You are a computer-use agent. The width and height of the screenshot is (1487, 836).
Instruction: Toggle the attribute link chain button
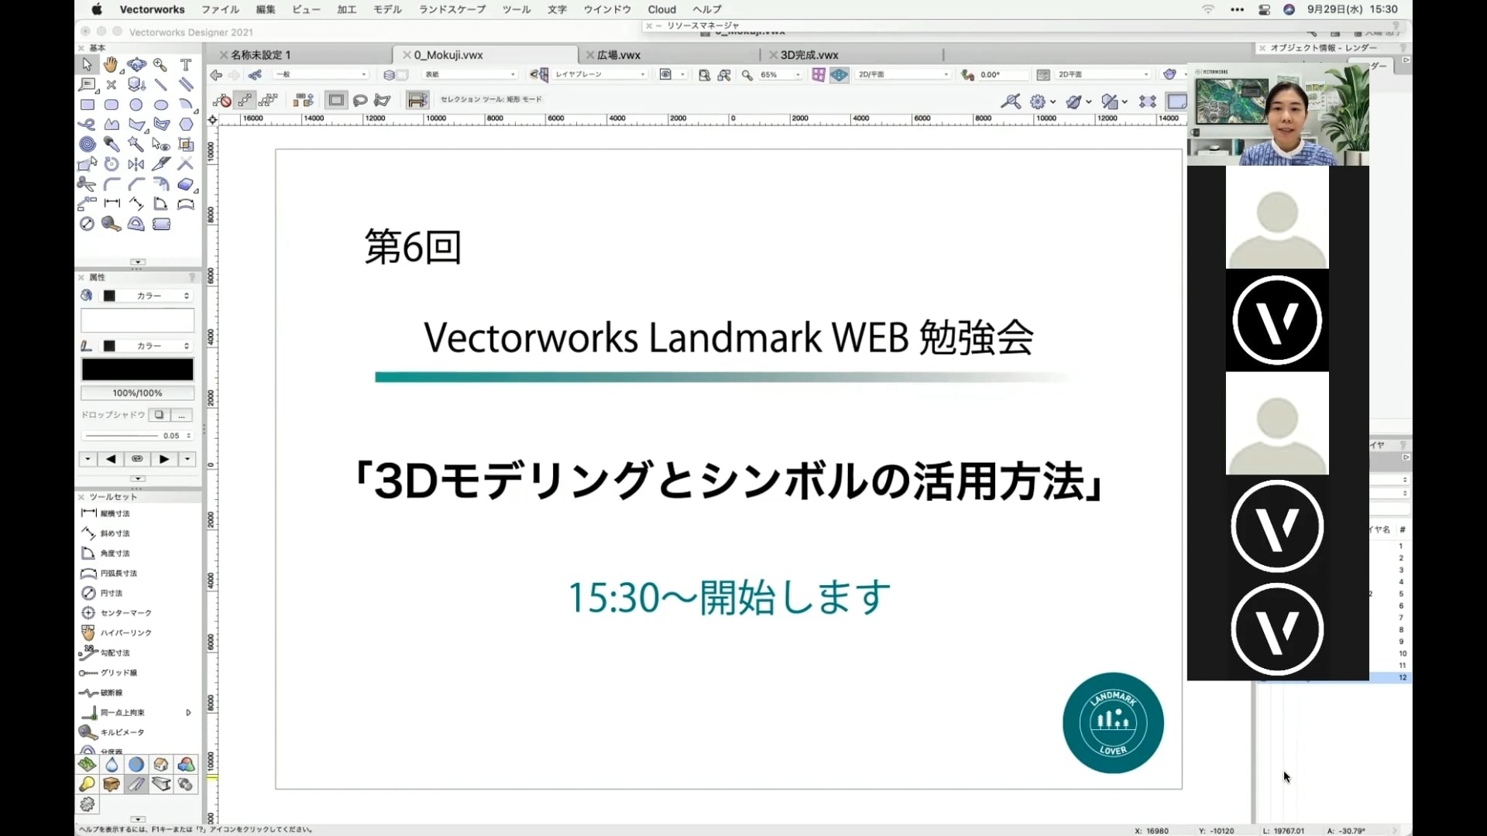(x=137, y=459)
